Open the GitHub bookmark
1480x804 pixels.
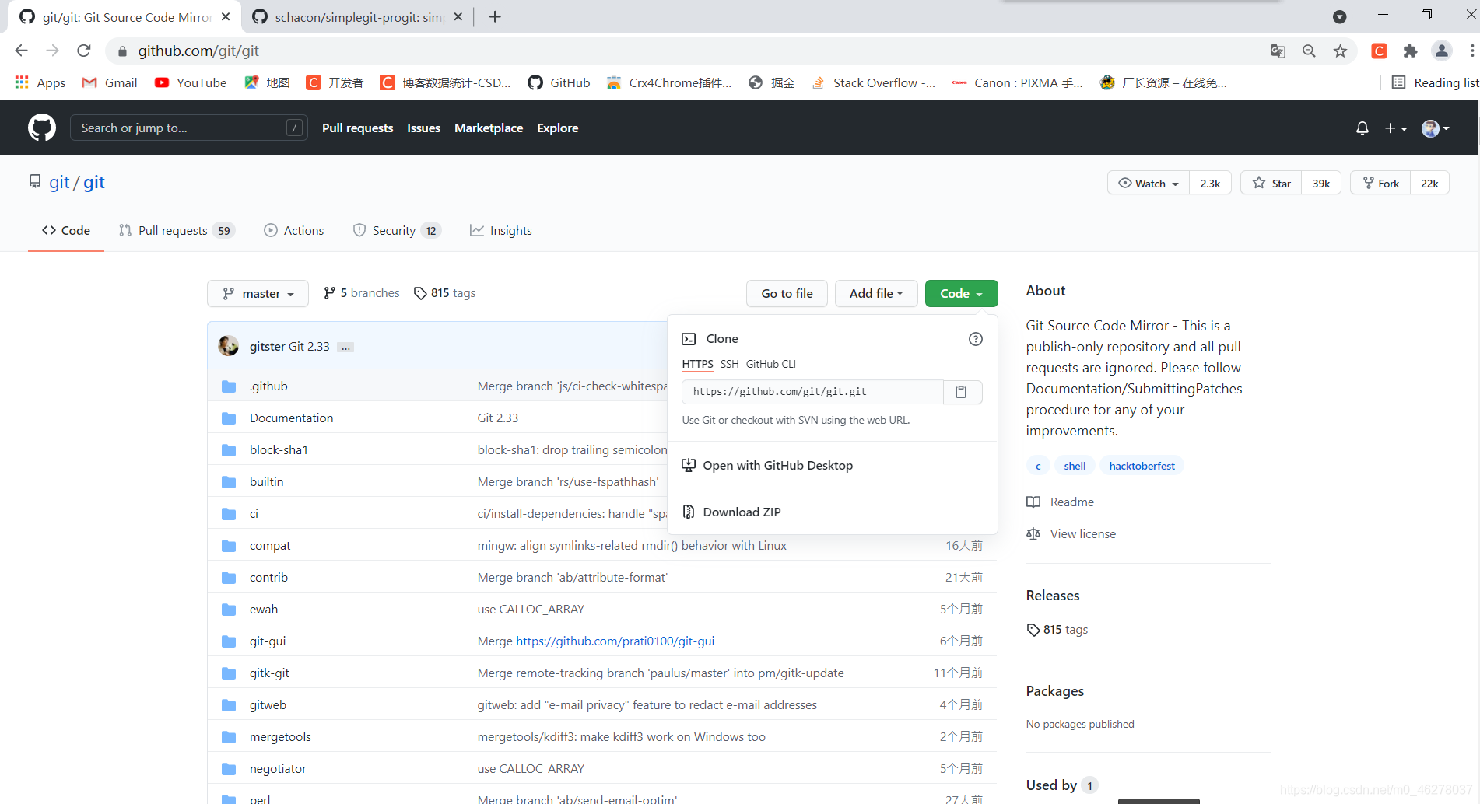point(559,82)
